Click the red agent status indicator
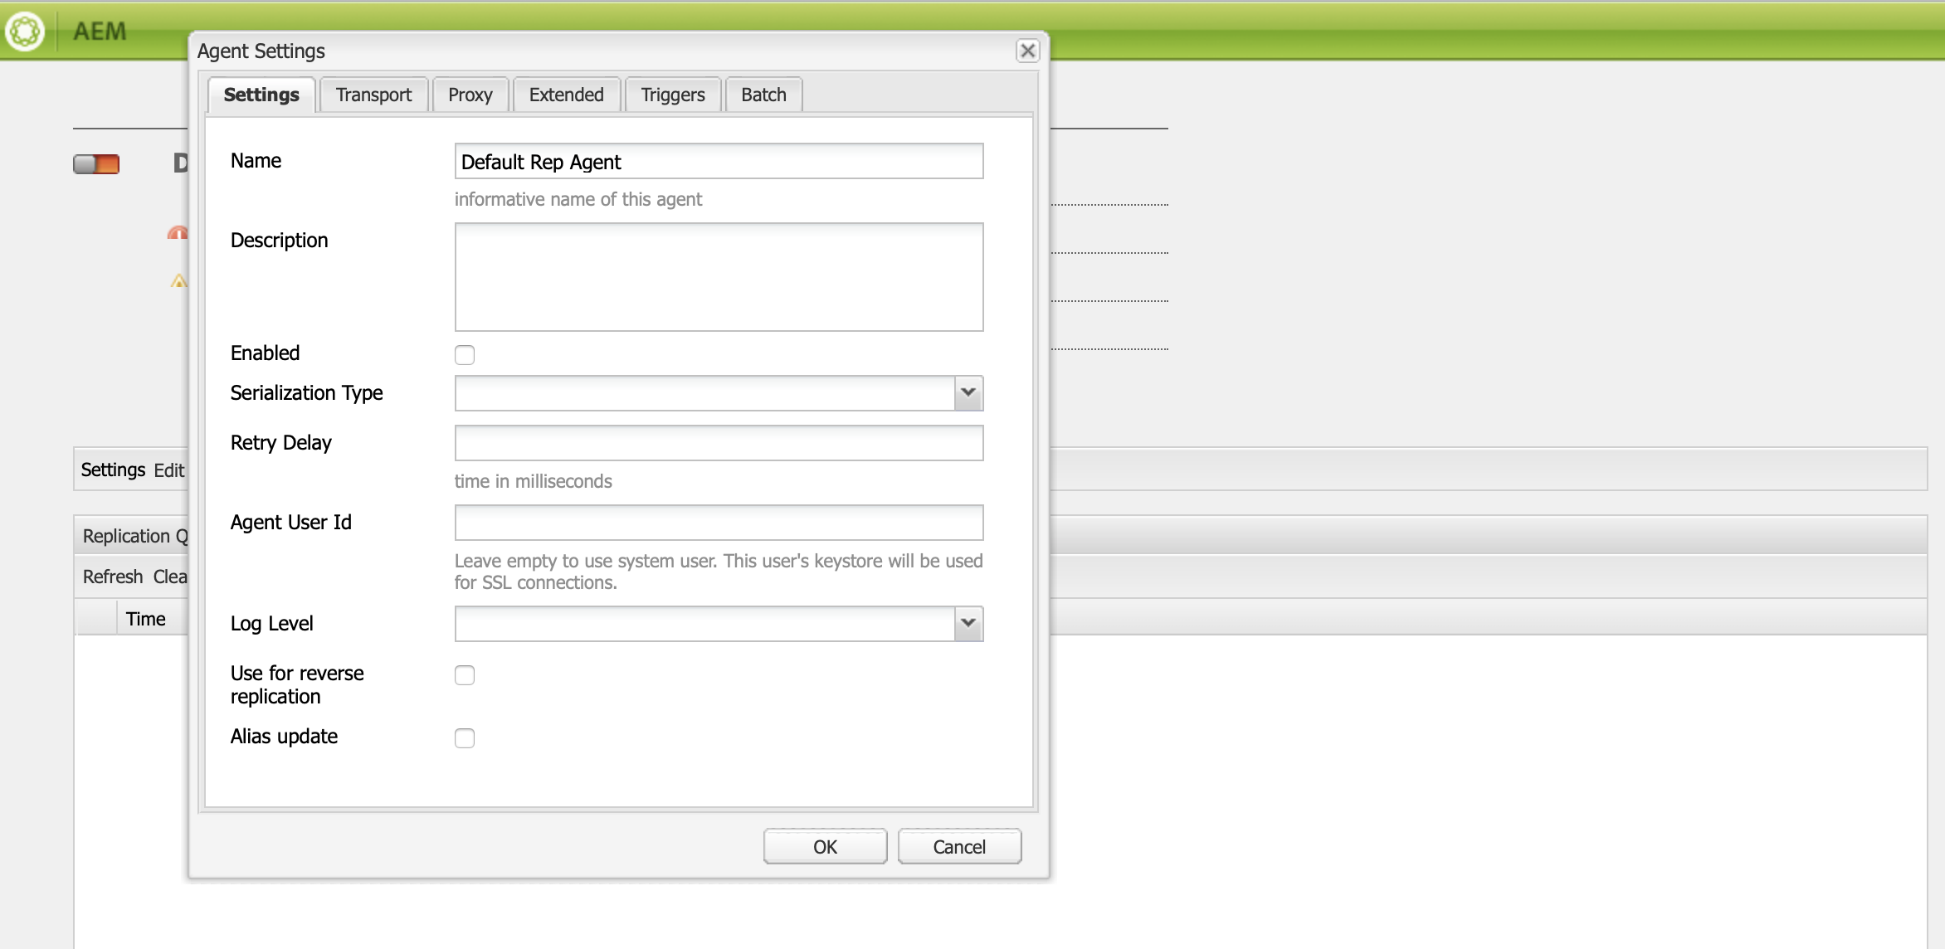The width and height of the screenshot is (1945, 949). click(96, 164)
